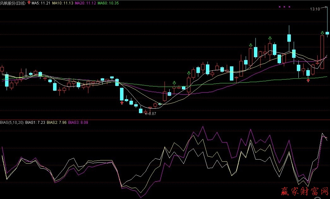Click the last cyan candle at the chart's right edge
Viewport: 330px width, 199px height.
[x=327, y=33]
